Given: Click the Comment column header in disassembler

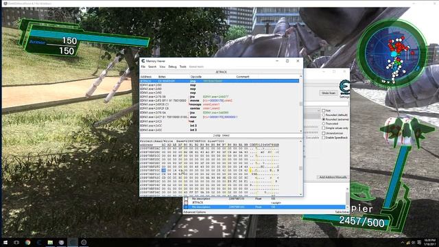Looking at the screenshot, I should point(242,76).
